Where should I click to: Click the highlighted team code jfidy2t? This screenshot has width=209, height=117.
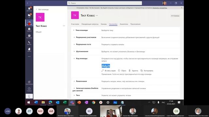[106, 66]
